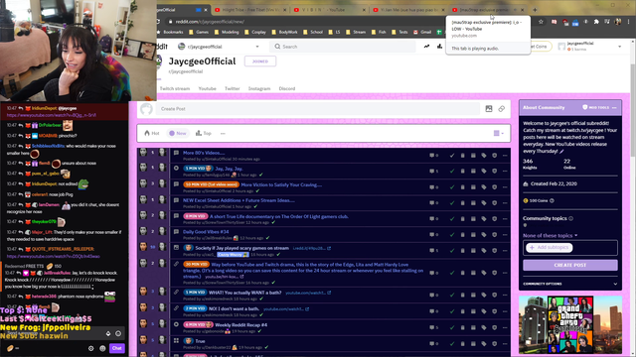The width and height of the screenshot is (636, 357).
Task: Bookmark this page with the star icon
Action: coord(541,22)
